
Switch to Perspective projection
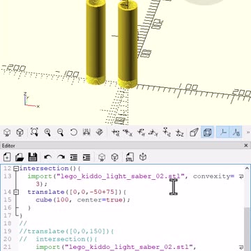(x=194, y=132)
